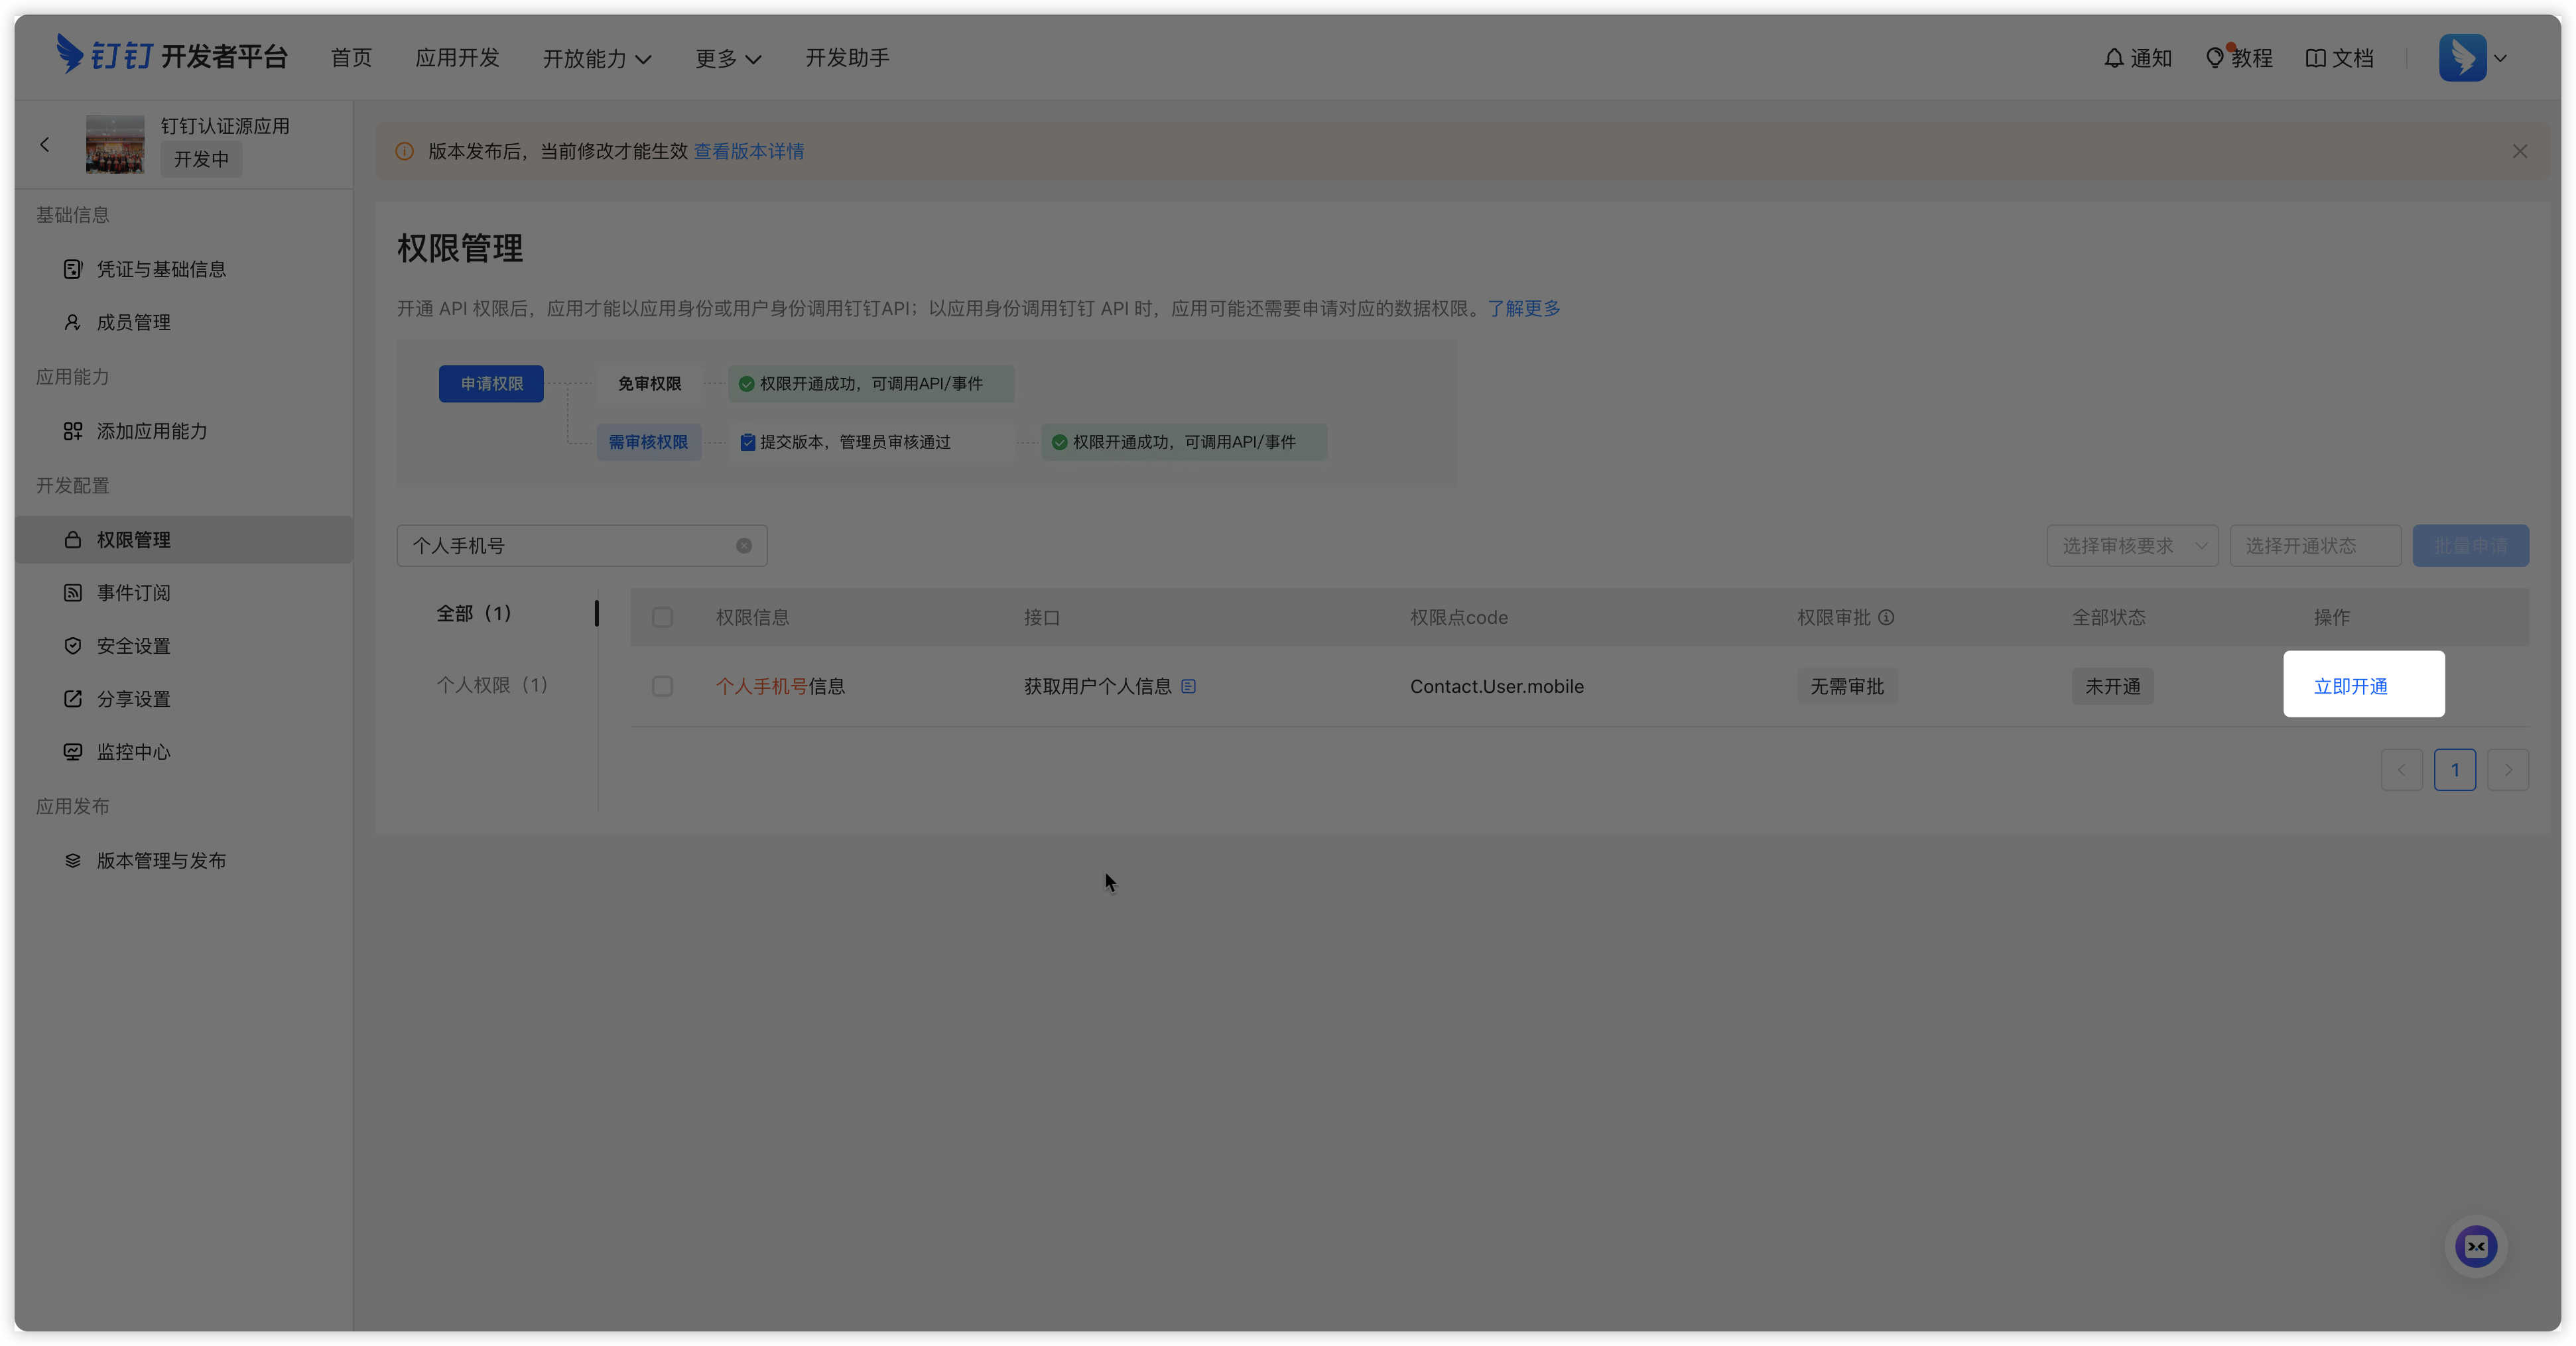
Task: Open the 更多 navigation menu
Action: point(728,59)
